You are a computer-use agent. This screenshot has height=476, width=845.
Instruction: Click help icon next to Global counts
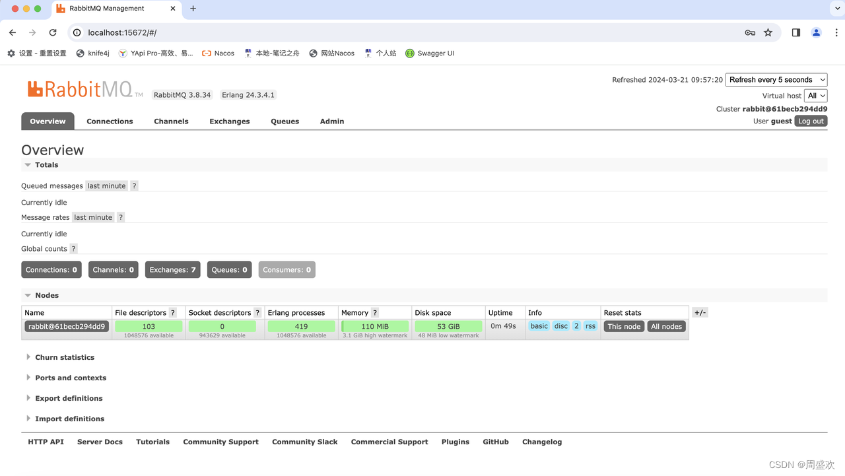[x=74, y=249]
